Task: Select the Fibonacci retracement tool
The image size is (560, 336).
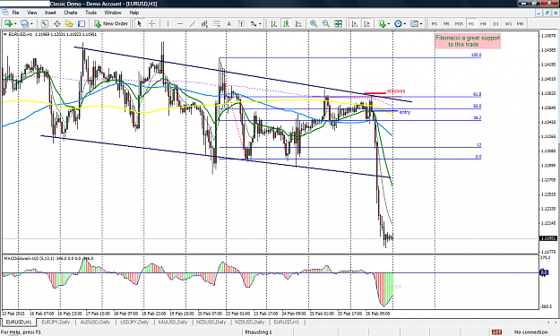Action: (217, 23)
